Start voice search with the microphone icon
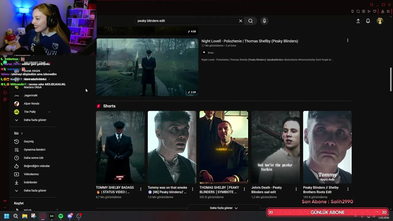The image size is (393, 221). (264, 21)
